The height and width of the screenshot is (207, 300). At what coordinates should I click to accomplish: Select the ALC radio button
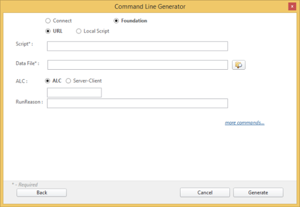pyautogui.click(x=48, y=81)
